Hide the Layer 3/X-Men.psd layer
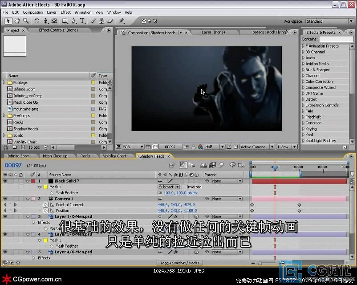The width and height of the screenshot is (357, 285). pos(5,234)
